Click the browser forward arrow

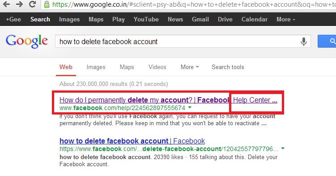tap(19, 4)
